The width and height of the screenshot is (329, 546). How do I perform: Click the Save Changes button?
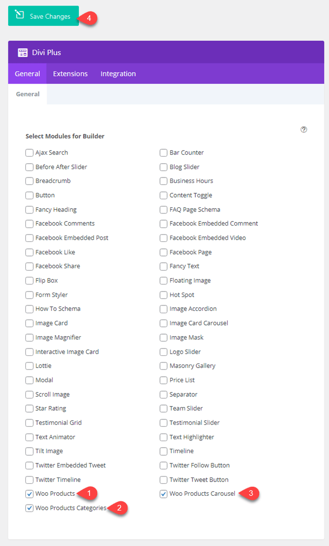click(43, 16)
